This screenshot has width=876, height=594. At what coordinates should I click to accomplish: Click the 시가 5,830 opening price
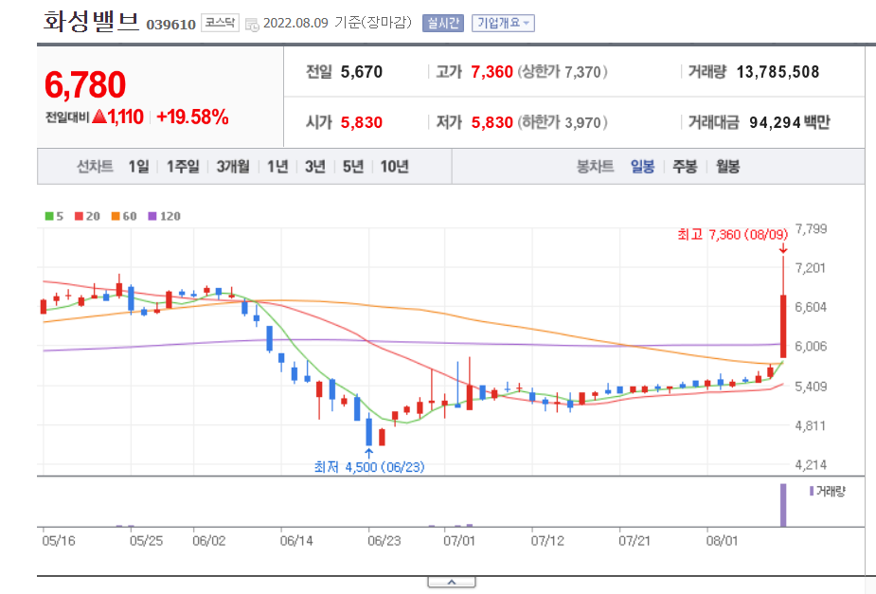point(362,122)
